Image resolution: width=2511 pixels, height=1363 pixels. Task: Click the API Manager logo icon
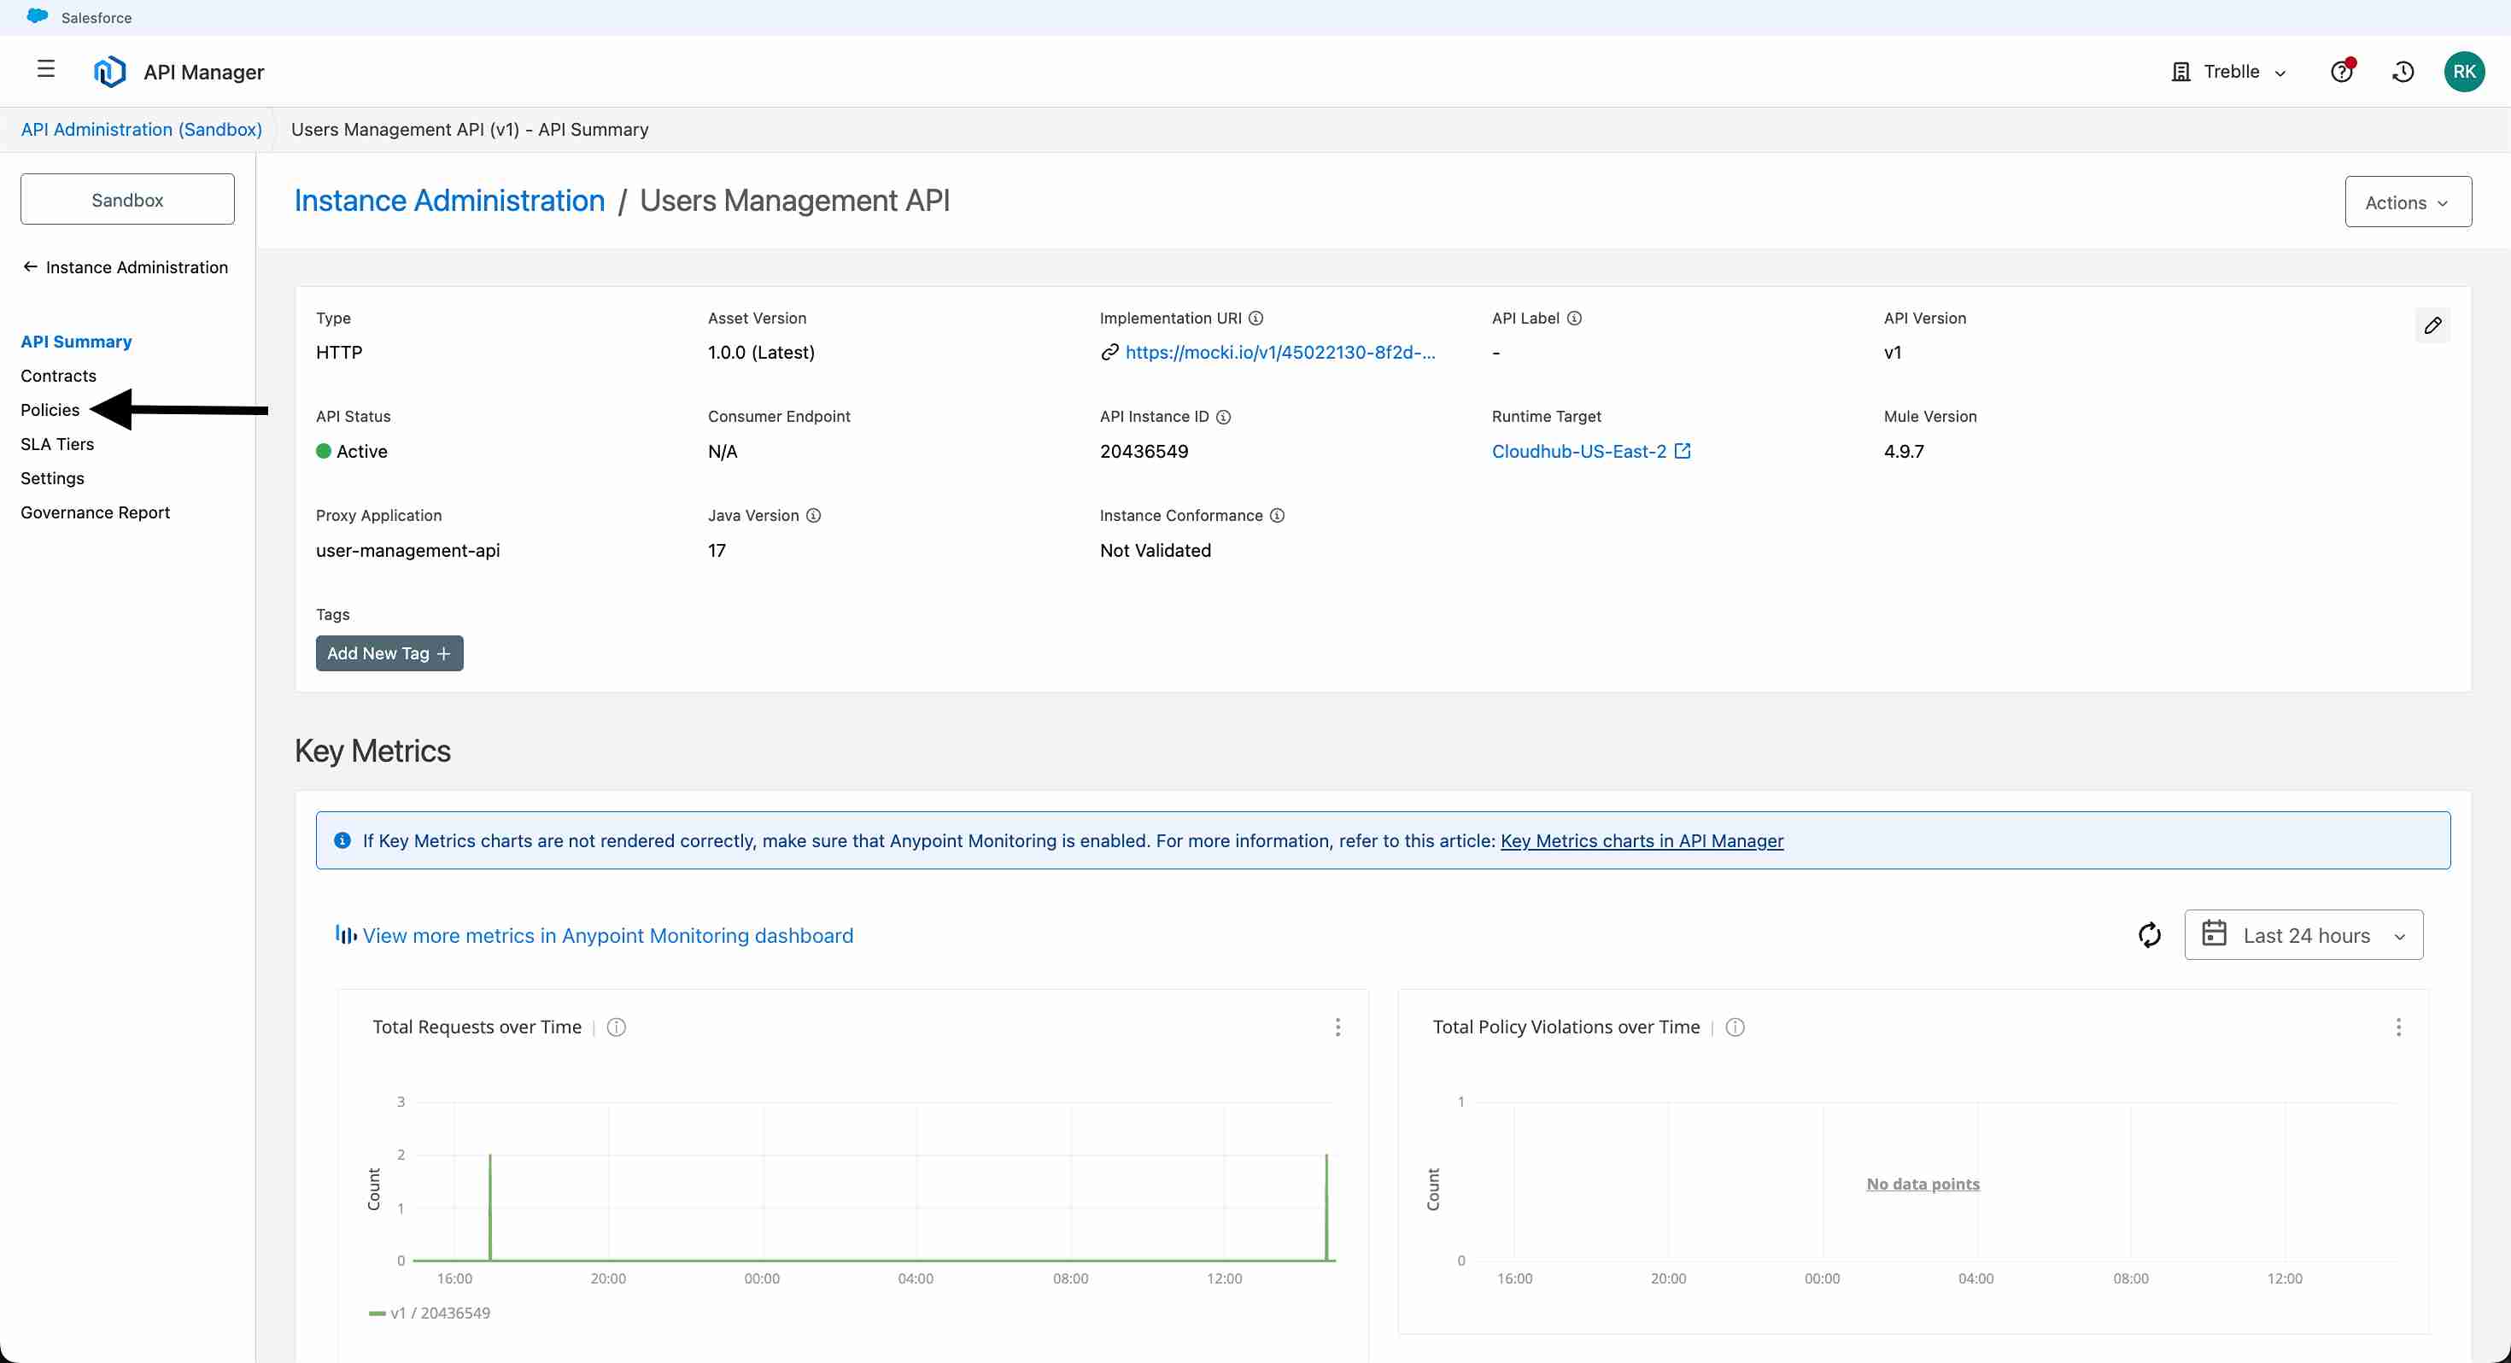[109, 71]
